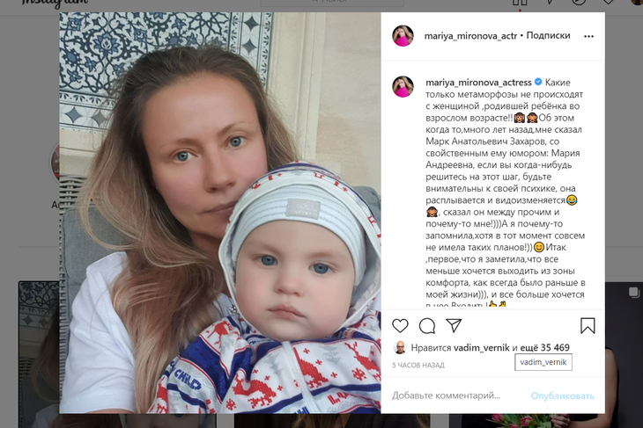Open the tulips thumbnail behind the post

click(x=529, y=421)
